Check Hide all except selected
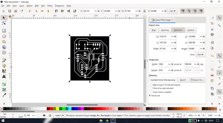Image resolution: width=223 pixels, height=123 pixels. point(151,88)
